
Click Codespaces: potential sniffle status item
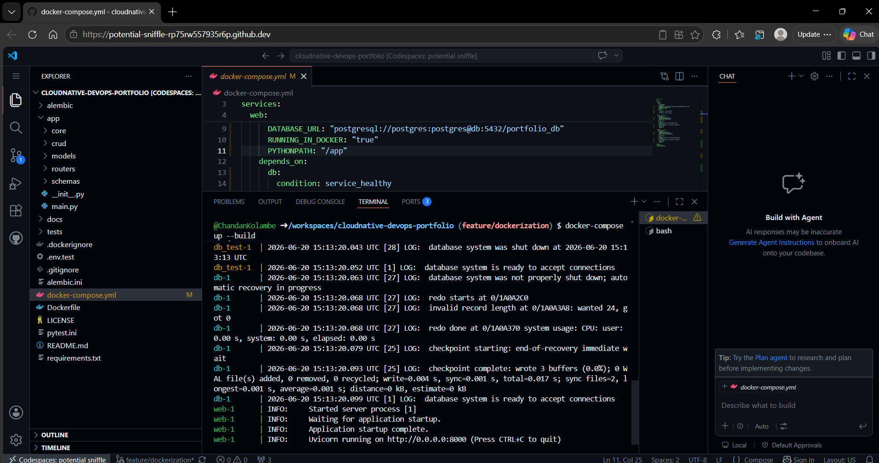tap(58, 459)
